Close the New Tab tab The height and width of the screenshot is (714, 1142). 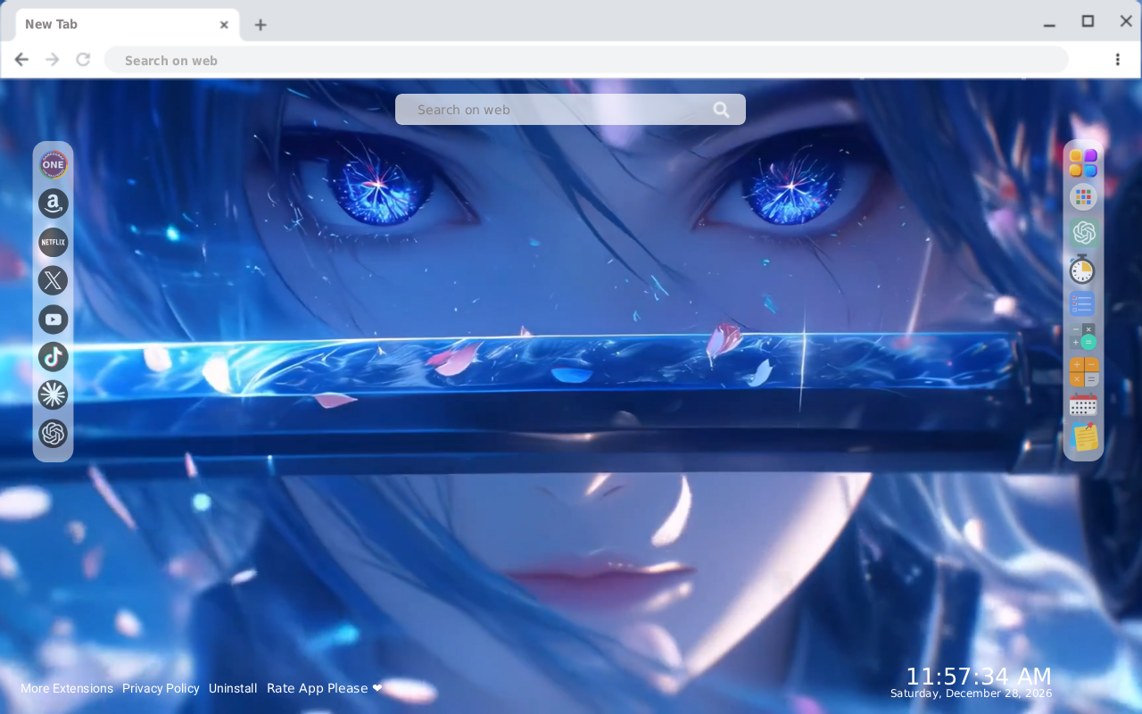(x=224, y=25)
